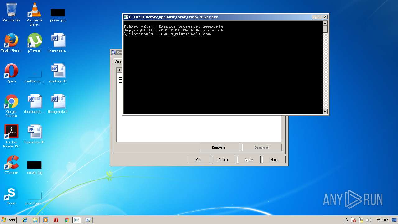This screenshot has width=398, height=224.
Task: Select the deathapplic document icon
Action: [34, 104]
